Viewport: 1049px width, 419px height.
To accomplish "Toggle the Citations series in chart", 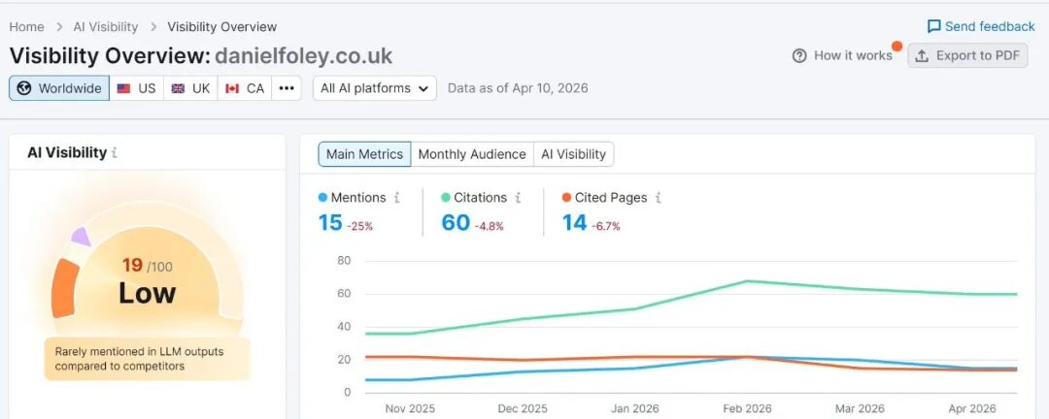I will coord(446,198).
